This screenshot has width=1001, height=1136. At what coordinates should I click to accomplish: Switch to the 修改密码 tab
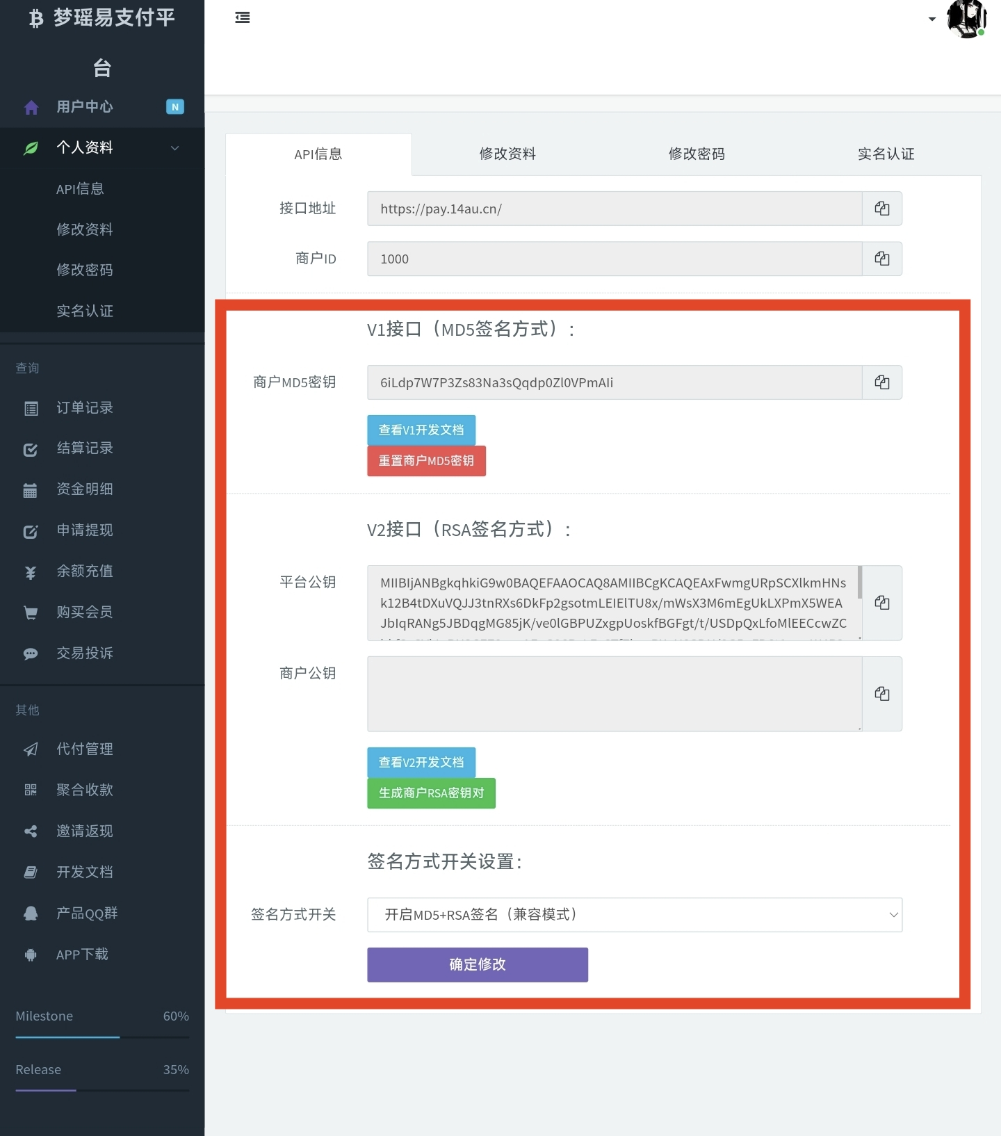(697, 154)
